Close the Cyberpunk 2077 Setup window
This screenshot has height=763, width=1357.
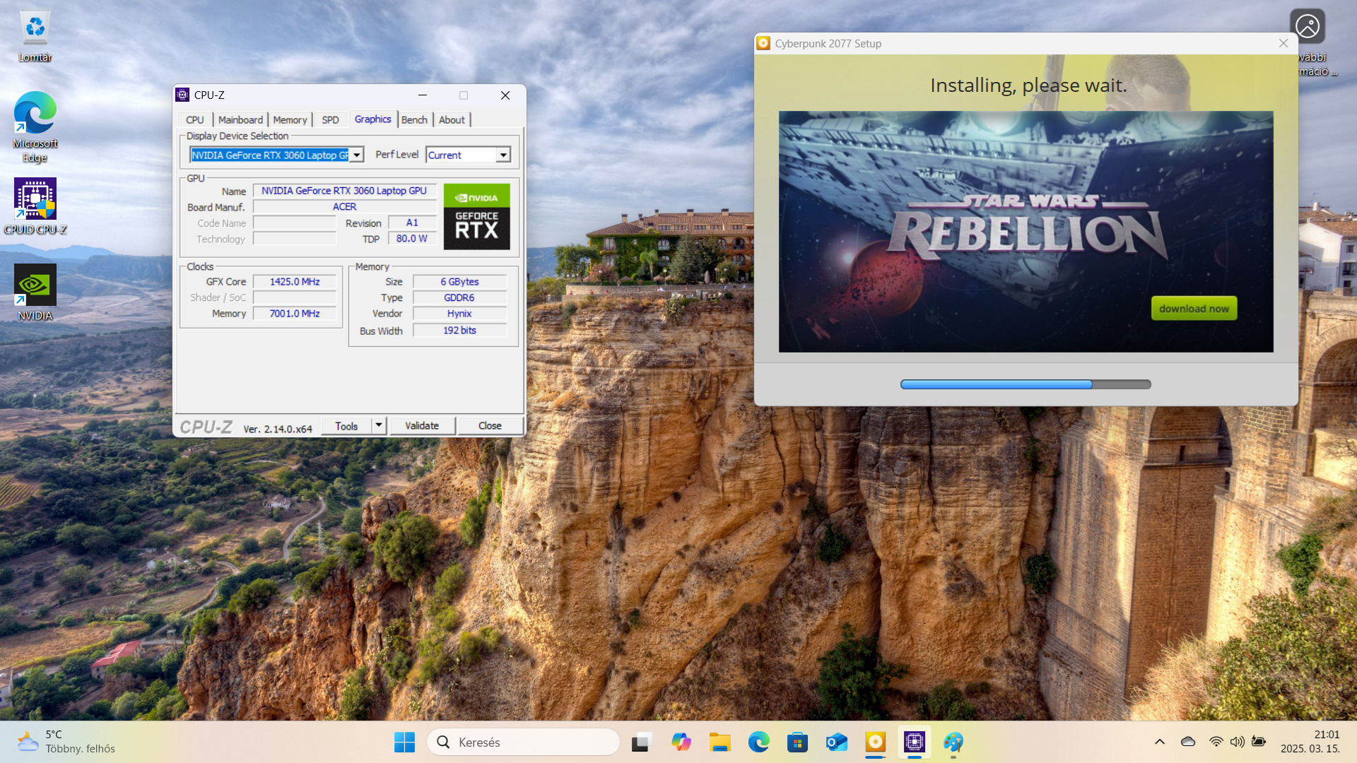[x=1283, y=43]
